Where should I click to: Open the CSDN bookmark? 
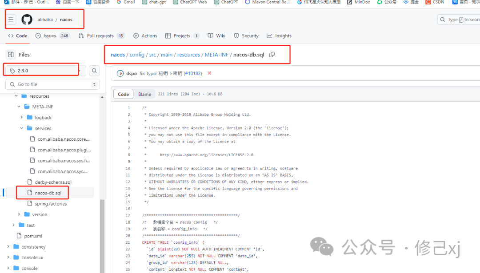pos(435,2)
